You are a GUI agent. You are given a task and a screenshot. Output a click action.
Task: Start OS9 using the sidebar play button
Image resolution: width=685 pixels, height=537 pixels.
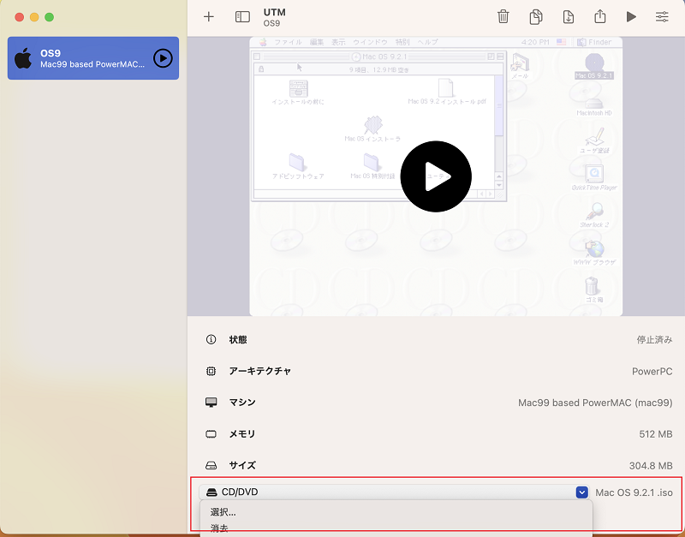163,58
